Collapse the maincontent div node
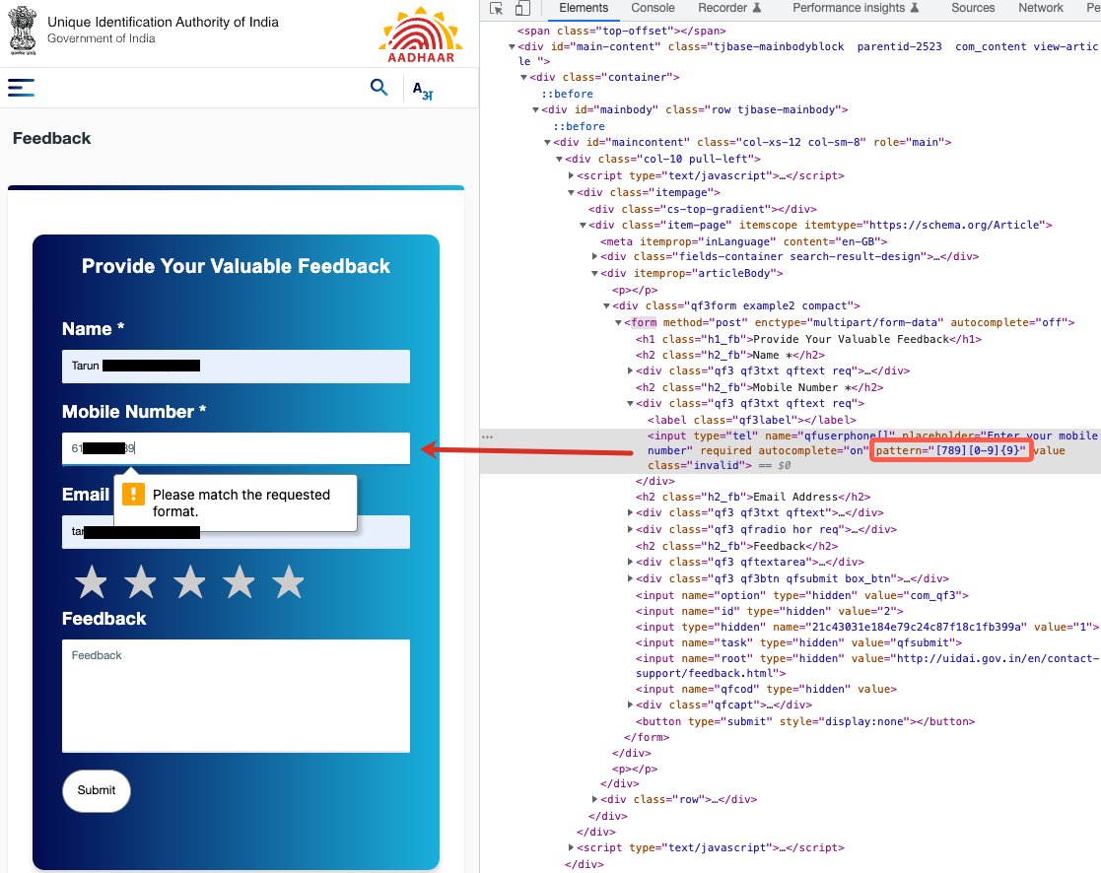Viewport: 1101px width, 873px height. [x=547, y=143]
